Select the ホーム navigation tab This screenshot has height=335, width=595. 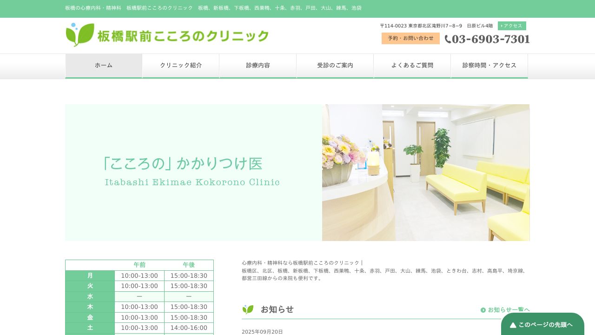tap(104, 65)
